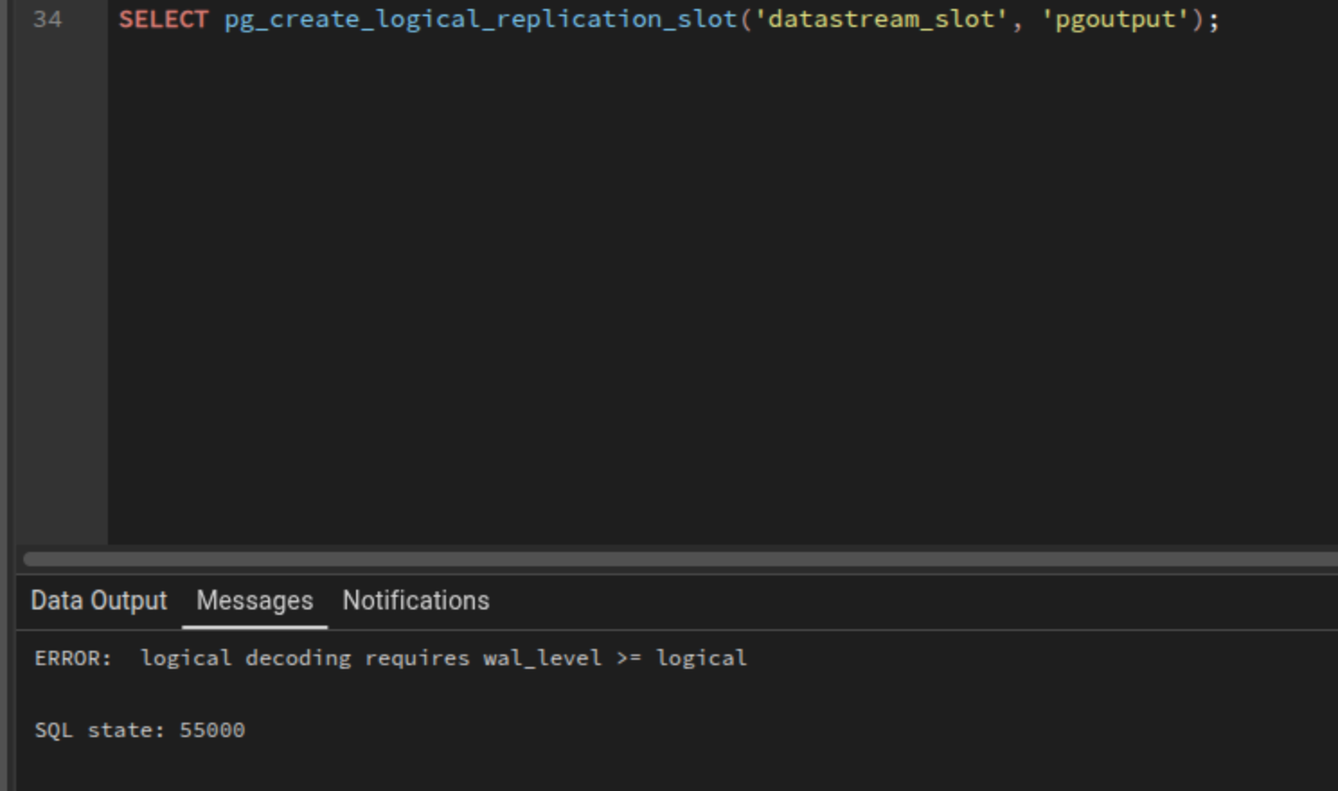
Task: Click the 'datastream_slot' string argument
Action: 880,19
